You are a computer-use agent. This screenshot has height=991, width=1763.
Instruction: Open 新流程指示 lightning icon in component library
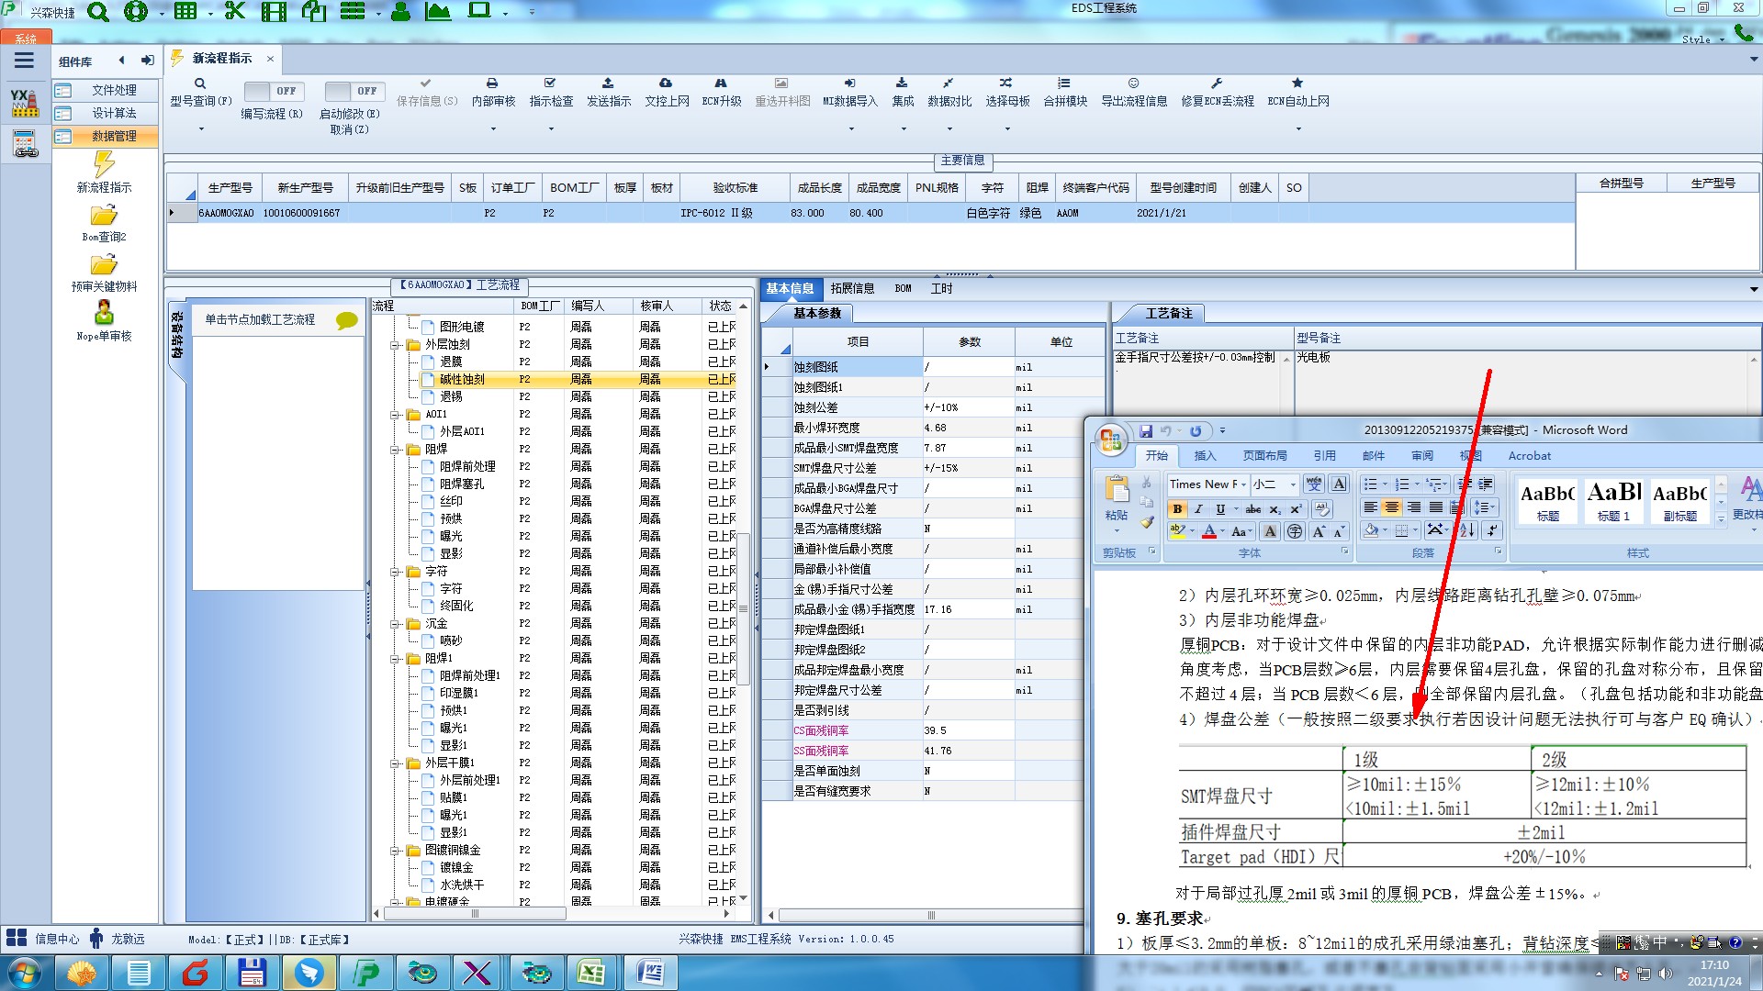coord(104,164)
